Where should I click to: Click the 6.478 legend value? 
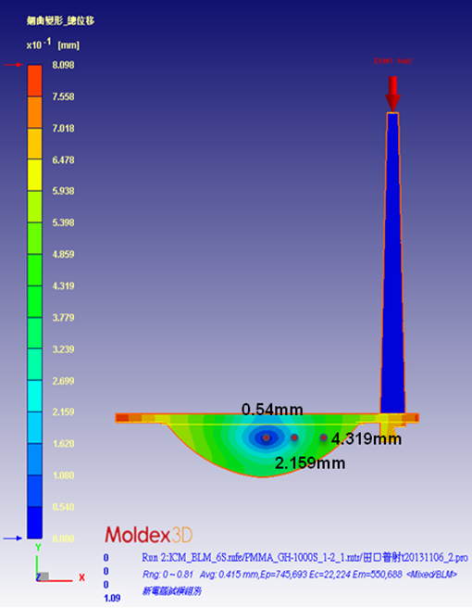[63, 159]
